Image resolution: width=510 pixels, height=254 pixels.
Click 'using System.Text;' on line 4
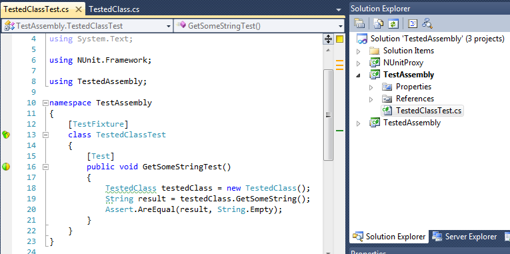click(91, 39)
